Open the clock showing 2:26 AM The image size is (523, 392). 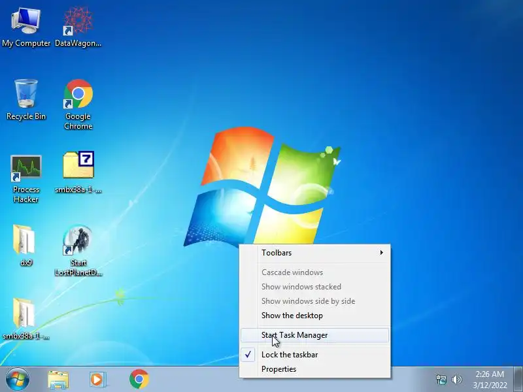490,380
